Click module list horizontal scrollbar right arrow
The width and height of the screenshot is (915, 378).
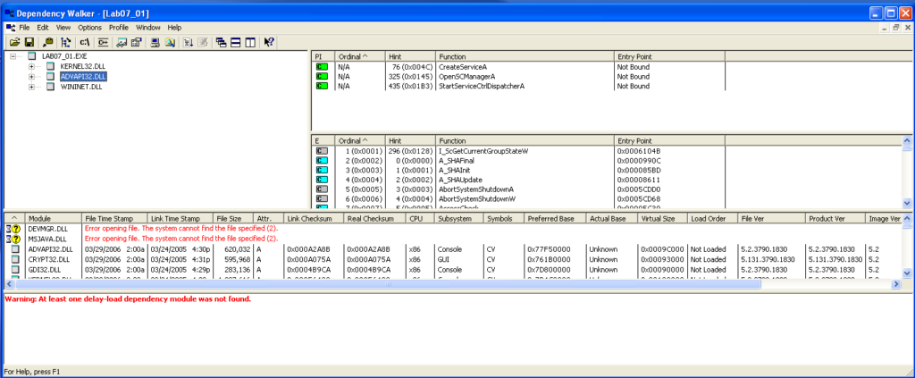click(x=895, y=284)
